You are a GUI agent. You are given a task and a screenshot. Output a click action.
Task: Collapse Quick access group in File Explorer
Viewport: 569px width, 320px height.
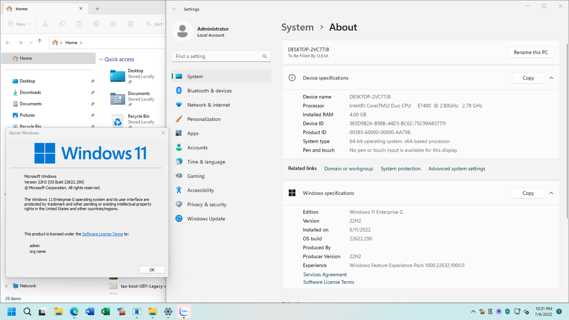101,59
